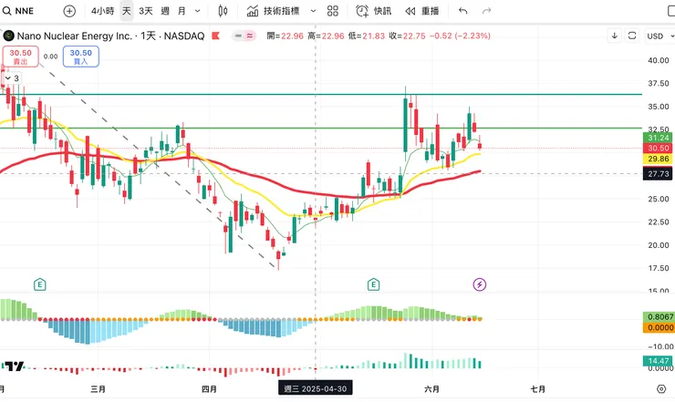Click the TradingView logo watermark
Screen dimensions: 675x402
click(x=13, y=366)
